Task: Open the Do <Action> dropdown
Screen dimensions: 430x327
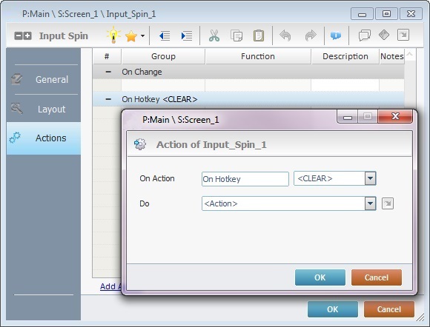Action: (370, 203)
